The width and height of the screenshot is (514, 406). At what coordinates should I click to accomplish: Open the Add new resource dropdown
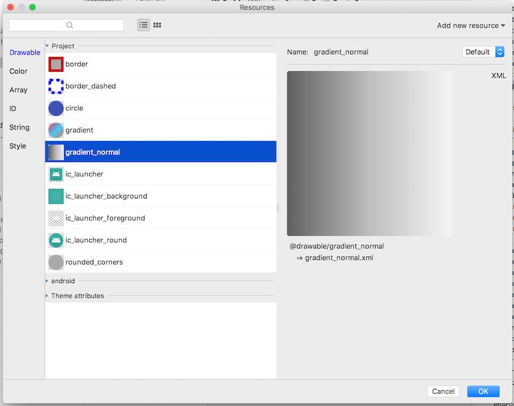pos(470,26)
